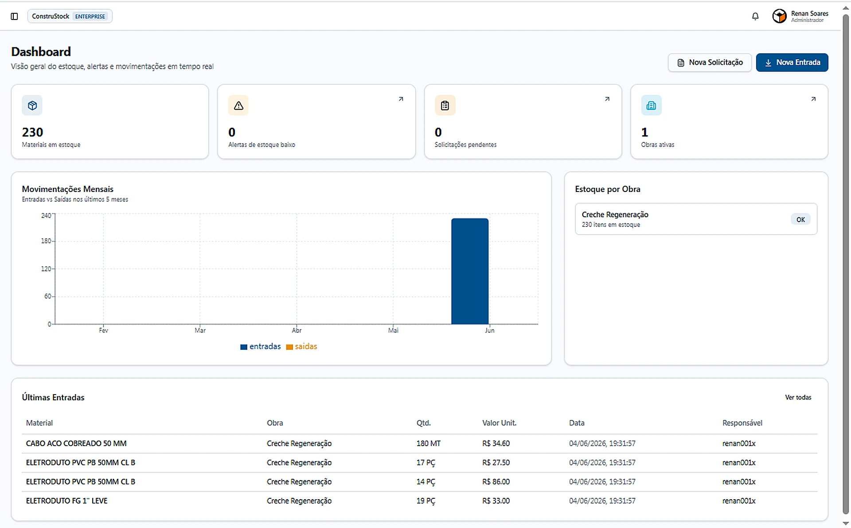
Task: Click quantity 17 PÇ cell
Action: pyautogui.click(x=426, y=463)
